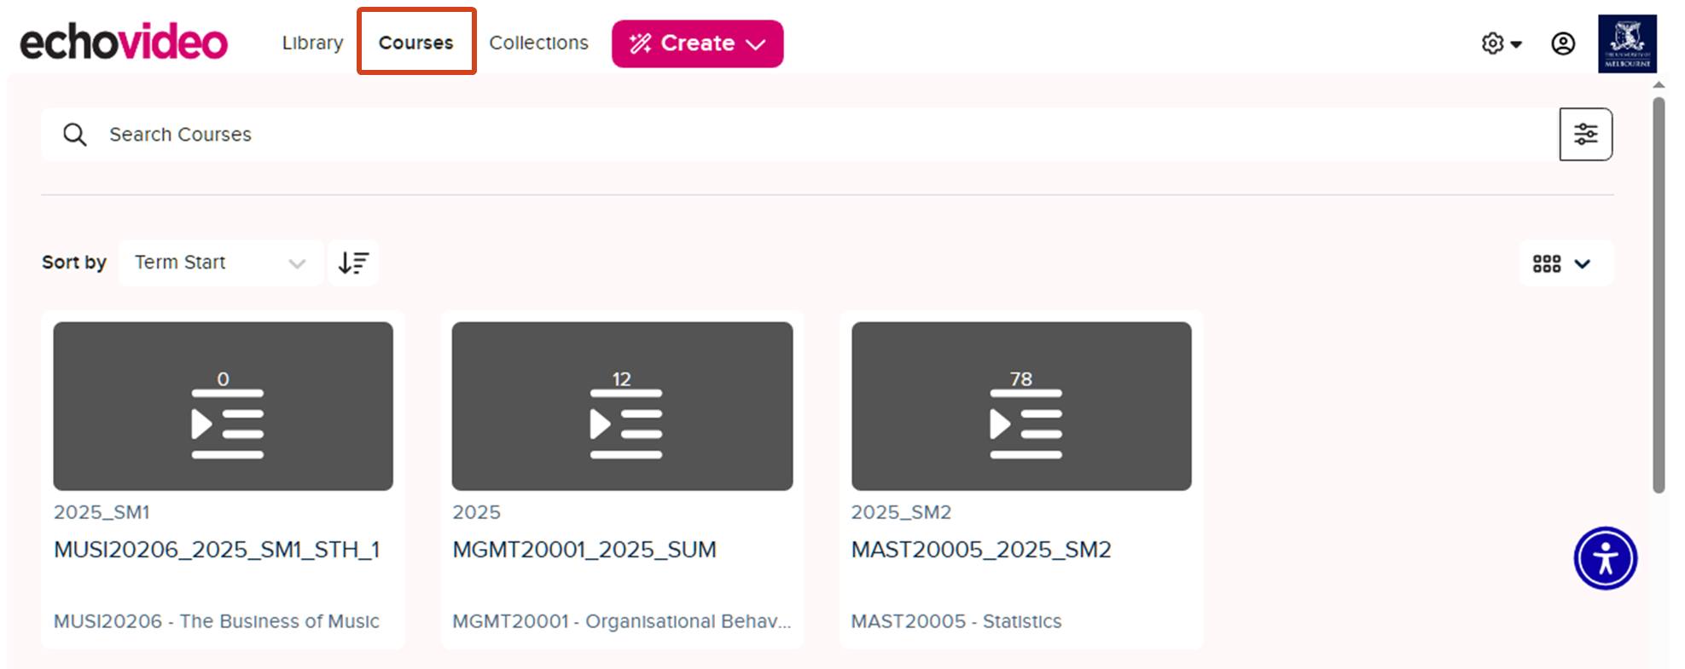The width and height of the screenshot is (1685, 669).
Task: Open the Create dropdown button
Action: tap(697, 43)
